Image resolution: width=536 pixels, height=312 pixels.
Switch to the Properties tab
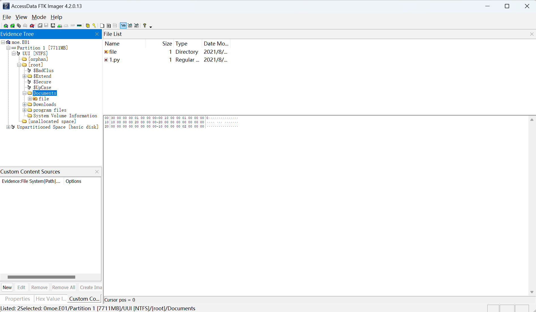point(17,299)
